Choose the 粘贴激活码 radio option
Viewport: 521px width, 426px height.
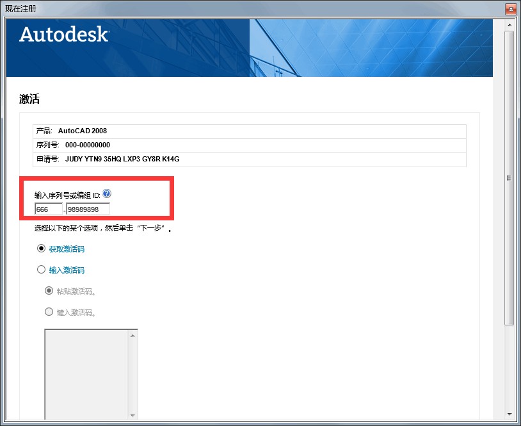pyautogui.click(x=49, y=291)
